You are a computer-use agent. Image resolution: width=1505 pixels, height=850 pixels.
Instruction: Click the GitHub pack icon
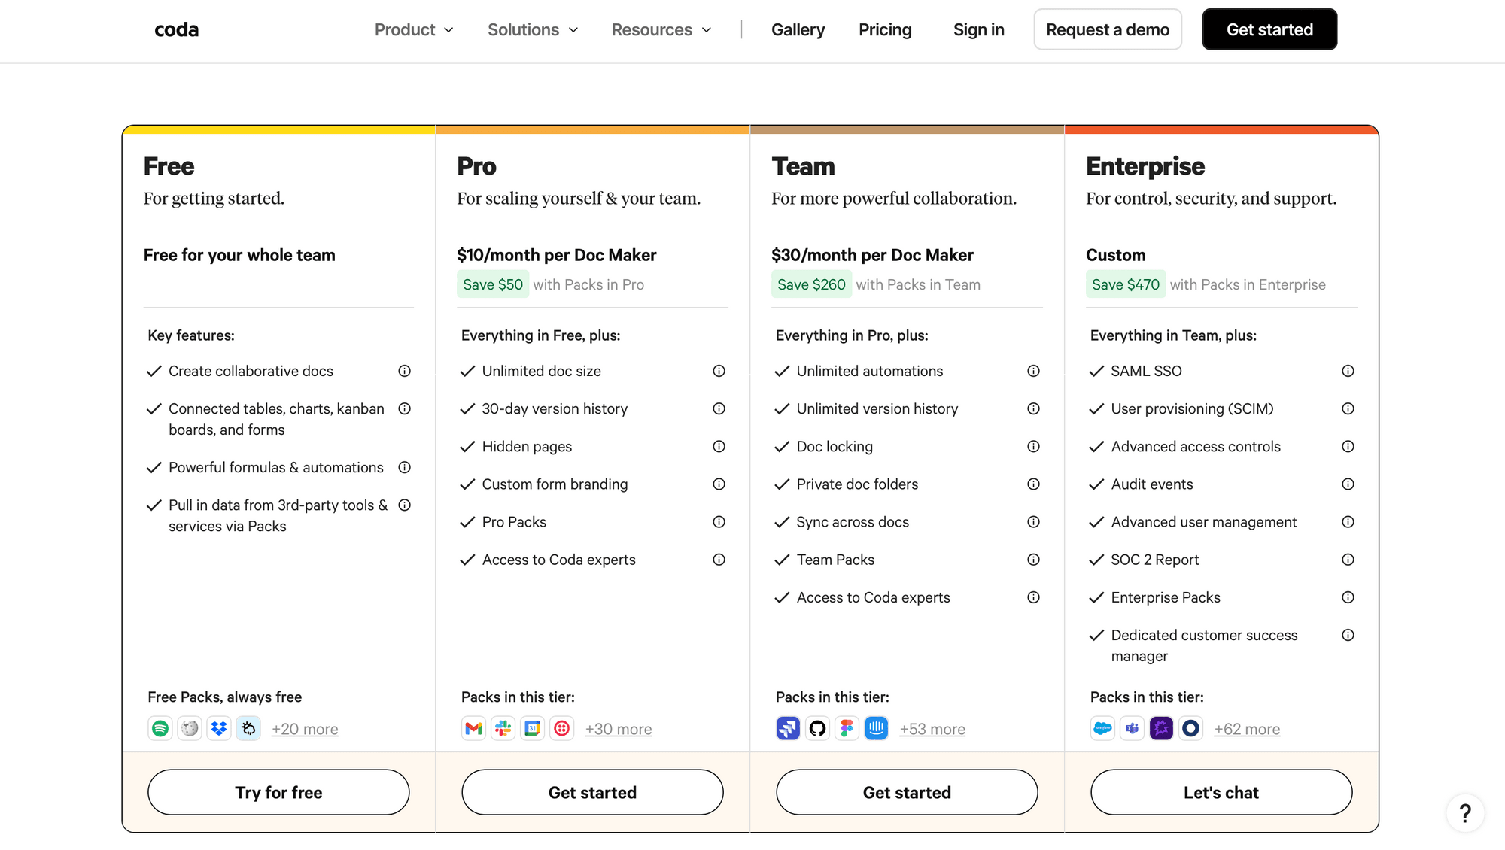tap(817, 728)
